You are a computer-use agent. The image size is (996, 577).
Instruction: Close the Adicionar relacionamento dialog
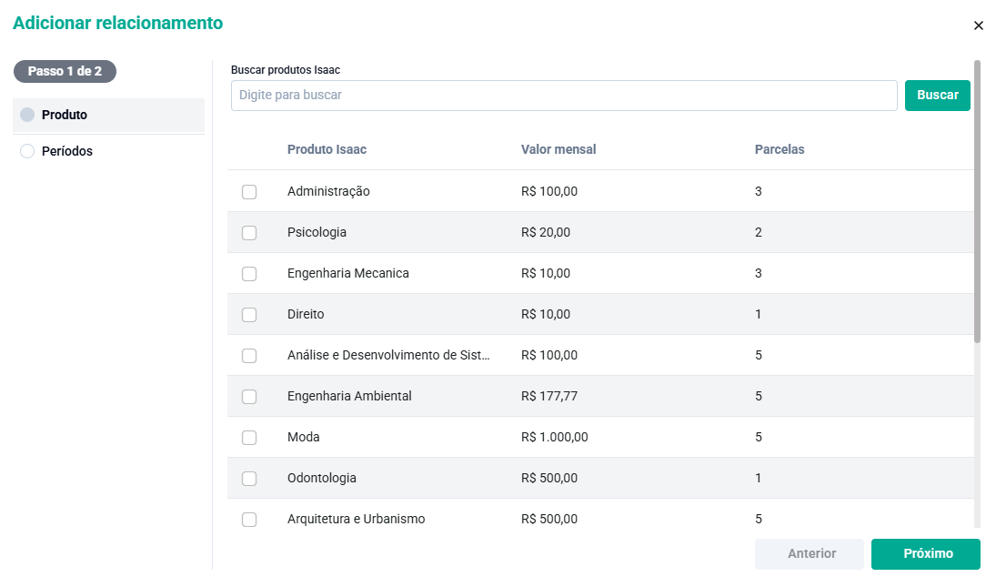(979, 25)
